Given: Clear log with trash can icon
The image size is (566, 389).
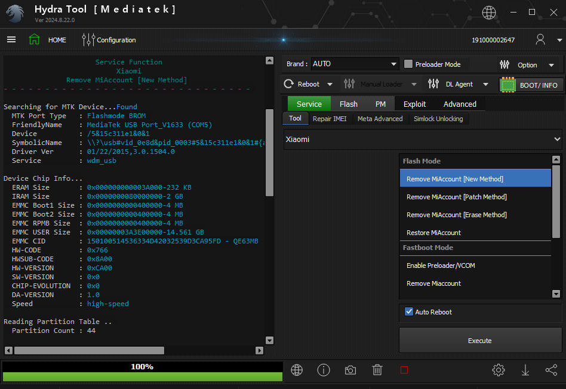Looking at the screenshot, I should tap(377, 370).
